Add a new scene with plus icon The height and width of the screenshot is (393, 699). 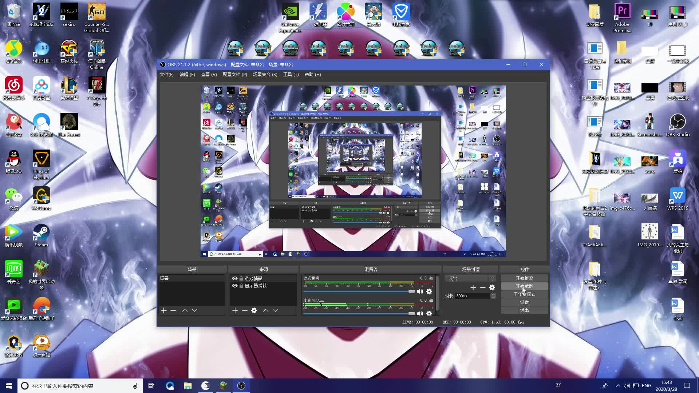164,310
